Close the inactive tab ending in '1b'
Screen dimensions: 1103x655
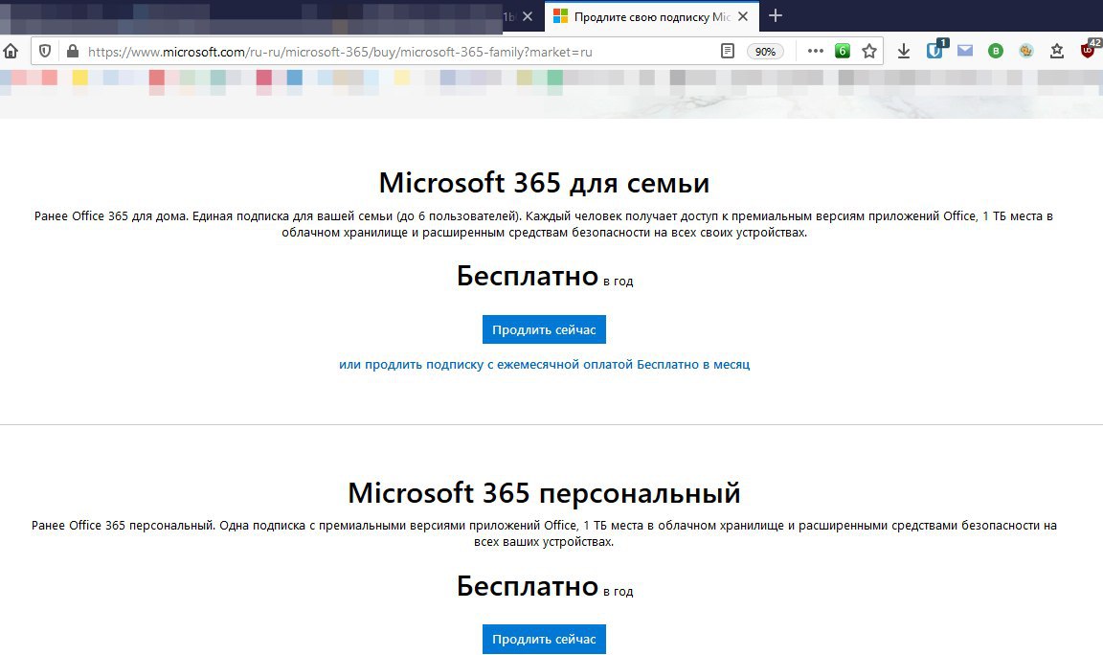coord(528,16)
